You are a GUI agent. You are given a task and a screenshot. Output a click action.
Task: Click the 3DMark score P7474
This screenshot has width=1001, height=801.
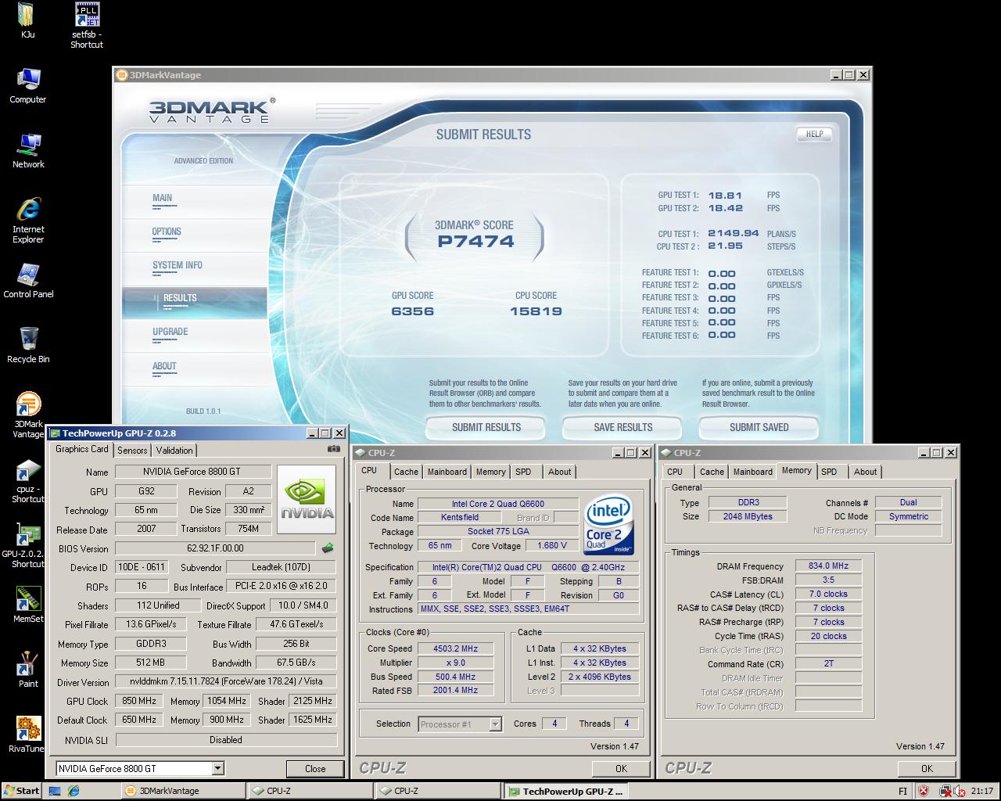click(475, 241)
